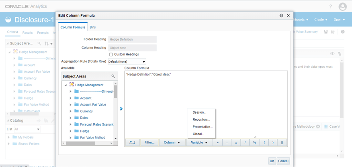Click the Account folder icon in Available tree
The height and width of the screenshot is (167, 352).
(77, 98)
